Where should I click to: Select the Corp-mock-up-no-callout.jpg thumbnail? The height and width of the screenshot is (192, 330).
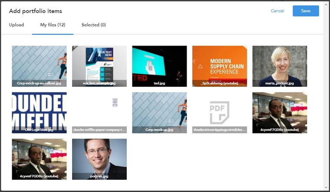(39, 66)
